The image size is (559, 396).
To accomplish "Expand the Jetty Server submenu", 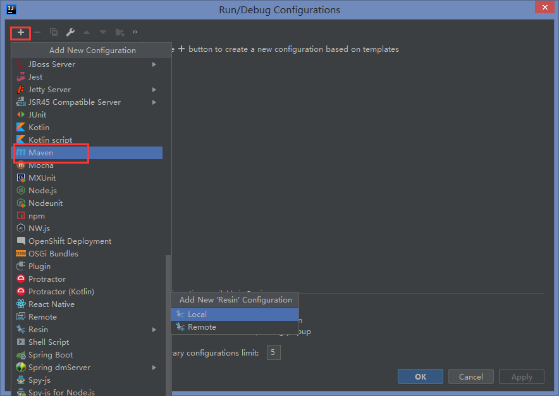I will tap(154, 89).
